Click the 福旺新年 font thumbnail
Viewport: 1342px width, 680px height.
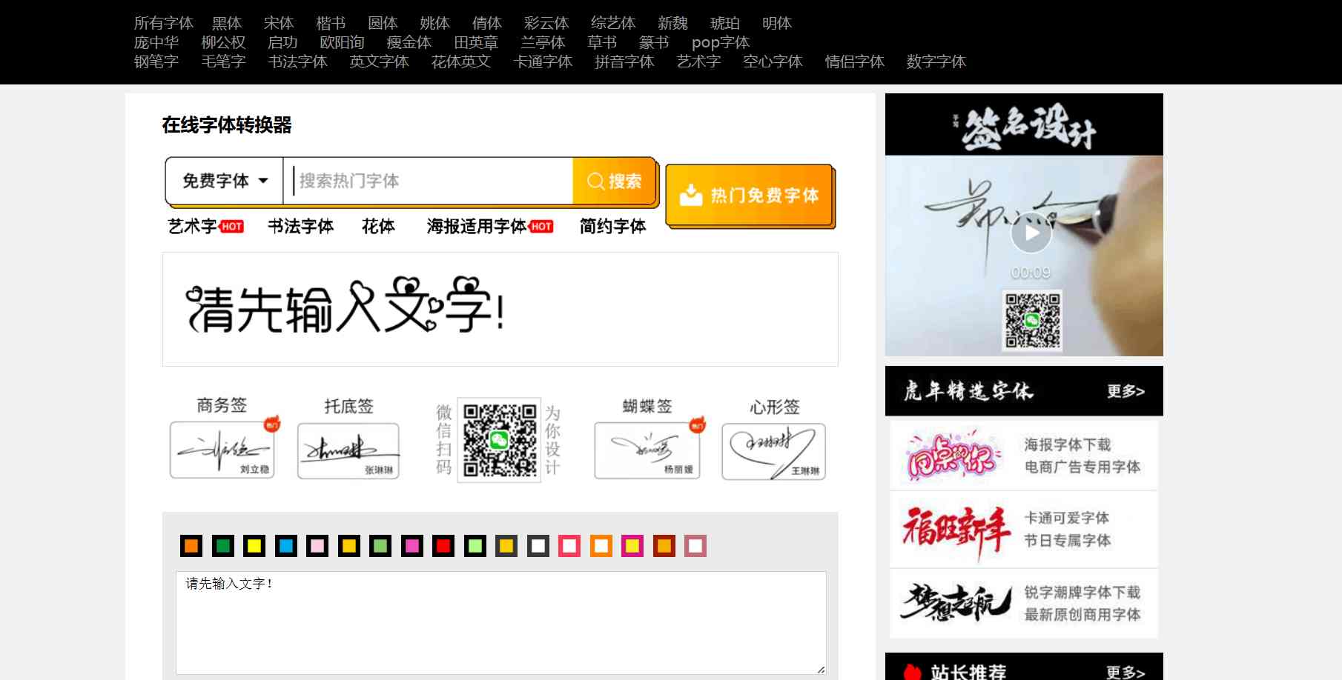pyautogui.click(x=955, y=530)
